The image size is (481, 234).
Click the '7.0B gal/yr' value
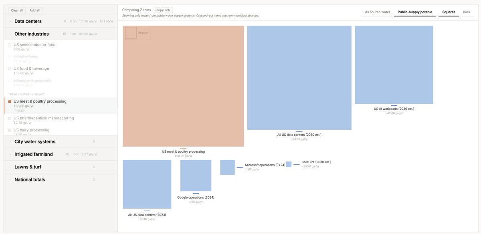(x=196, y=202)
